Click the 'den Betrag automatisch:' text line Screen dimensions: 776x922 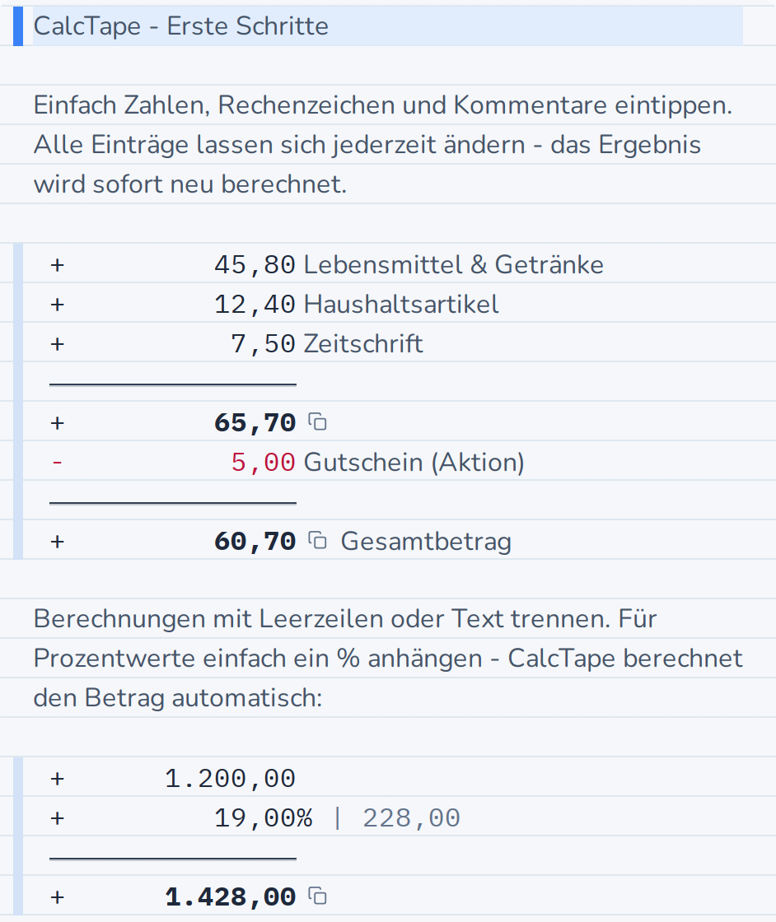click(x=178, y=697)
